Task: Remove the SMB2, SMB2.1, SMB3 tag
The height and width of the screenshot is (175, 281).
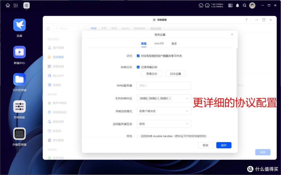Action: [170, 99]
